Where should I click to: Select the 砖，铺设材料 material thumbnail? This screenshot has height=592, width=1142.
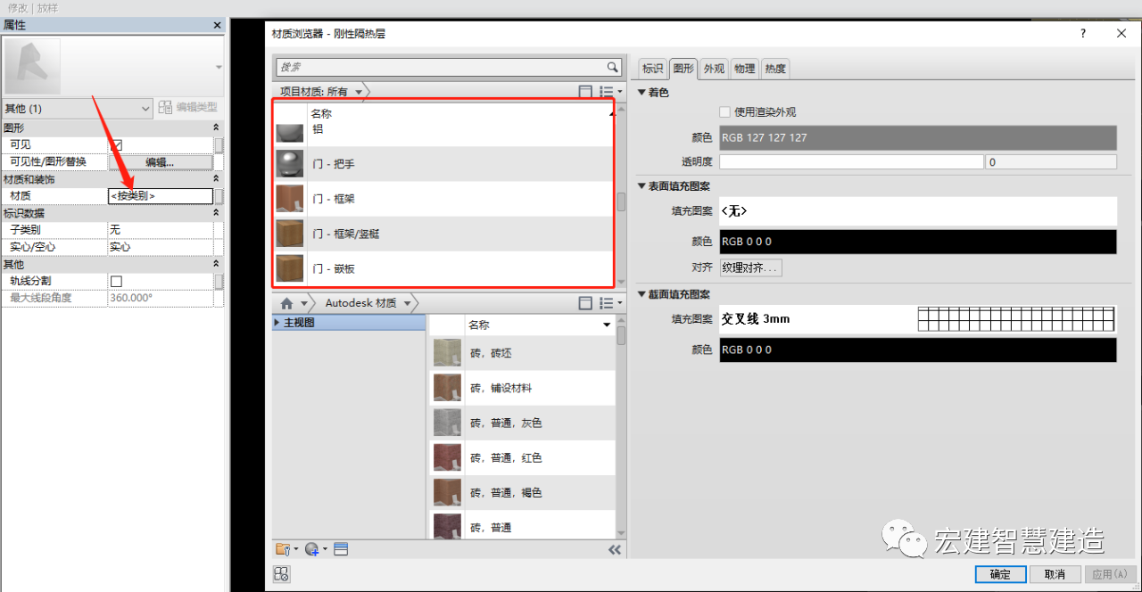(446, 388)
